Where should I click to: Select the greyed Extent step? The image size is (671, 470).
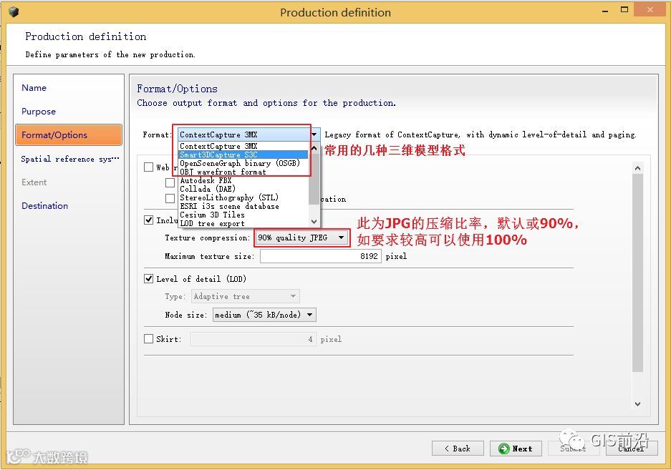(34, 182)
